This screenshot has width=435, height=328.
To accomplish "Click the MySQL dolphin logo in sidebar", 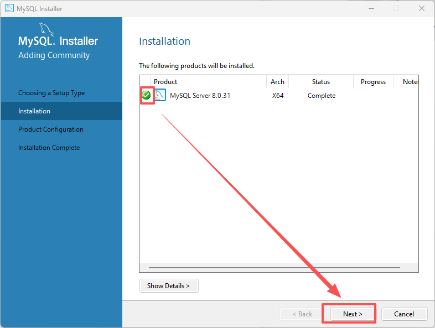I will tap(46, 29).
